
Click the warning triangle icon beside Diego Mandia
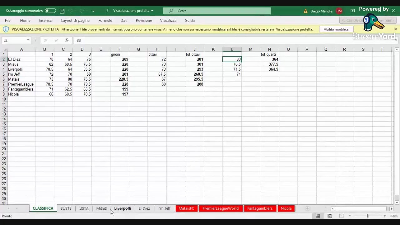pyautogui.click(x=306, y=11)
